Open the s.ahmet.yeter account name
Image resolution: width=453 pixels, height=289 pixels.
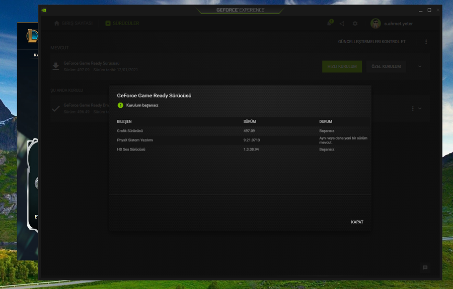(398, 24)
